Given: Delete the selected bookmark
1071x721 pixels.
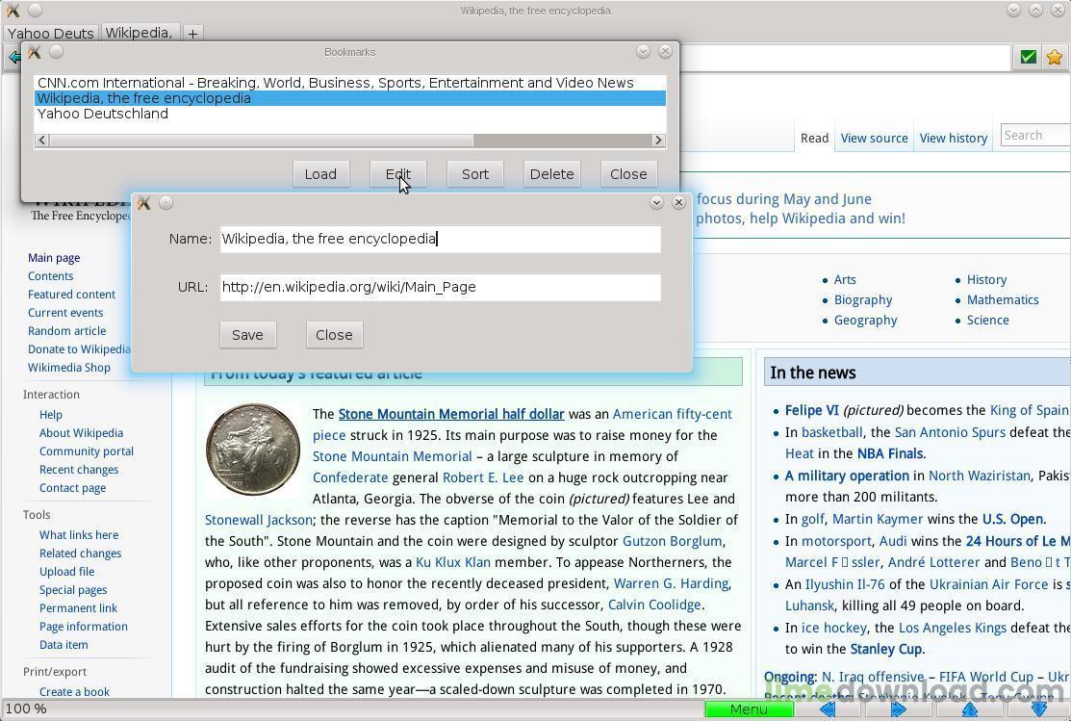Looking at the screenshot, I should [551, 174].
